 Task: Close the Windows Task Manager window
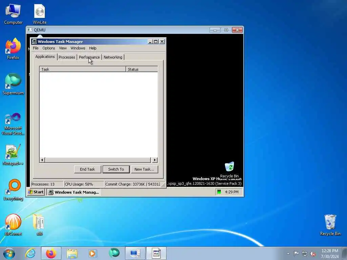click(162, 41)
